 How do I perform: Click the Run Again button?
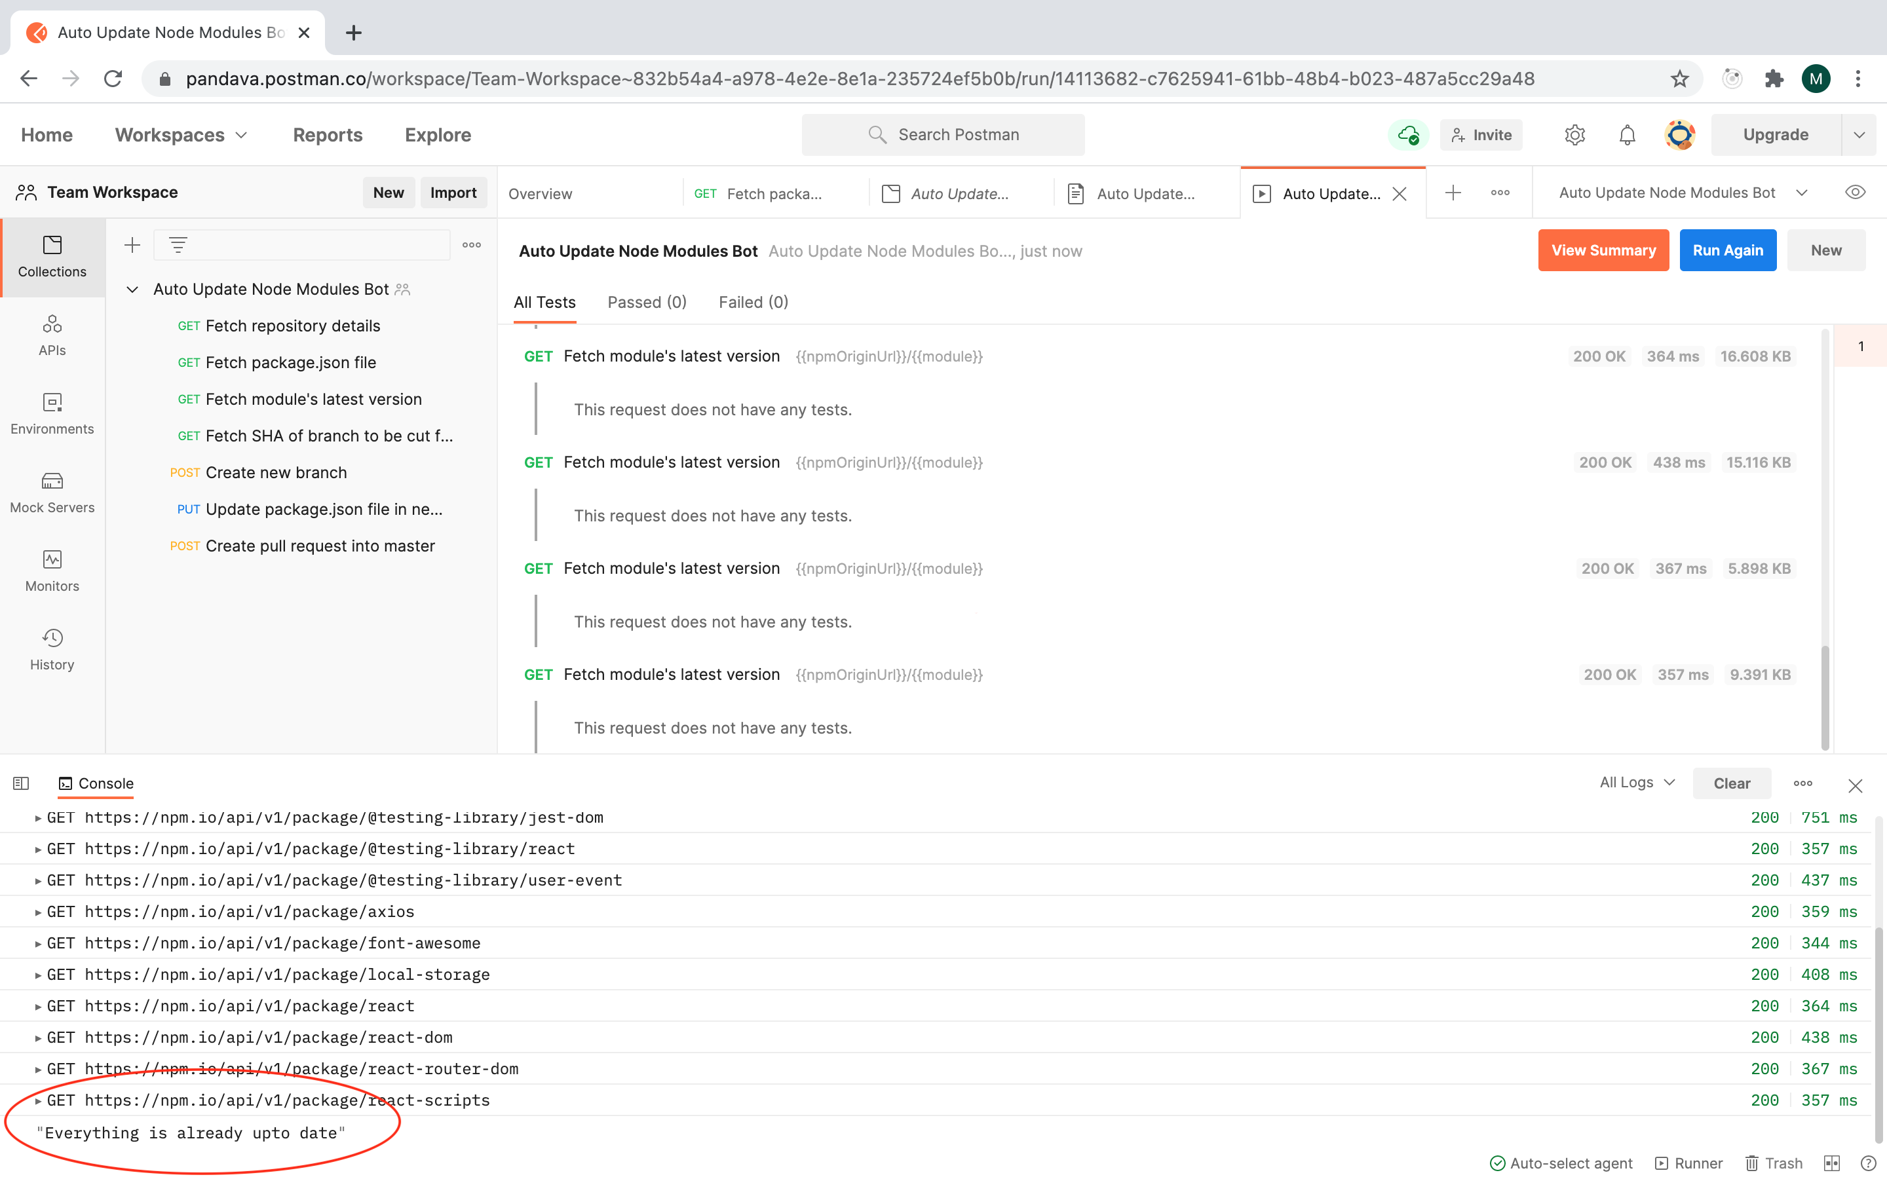pos(1727,250)
